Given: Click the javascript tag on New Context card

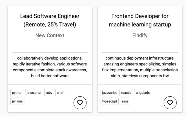Looking at the screenshot, I should [x=34, y=93].
